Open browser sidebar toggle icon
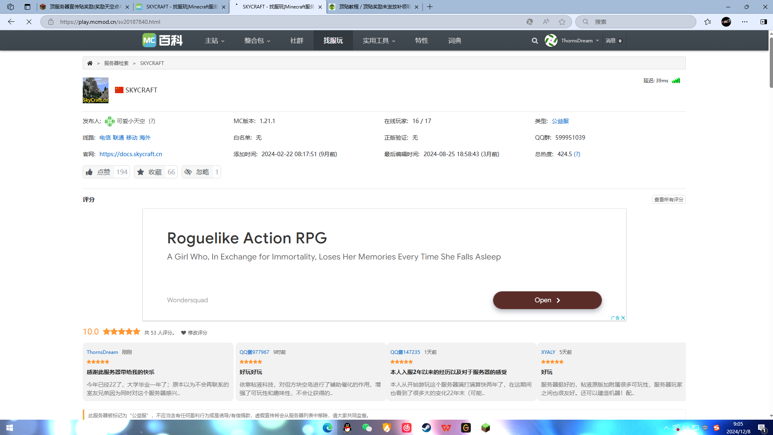This screenshot has height=435, width=773. click(763, 22)
